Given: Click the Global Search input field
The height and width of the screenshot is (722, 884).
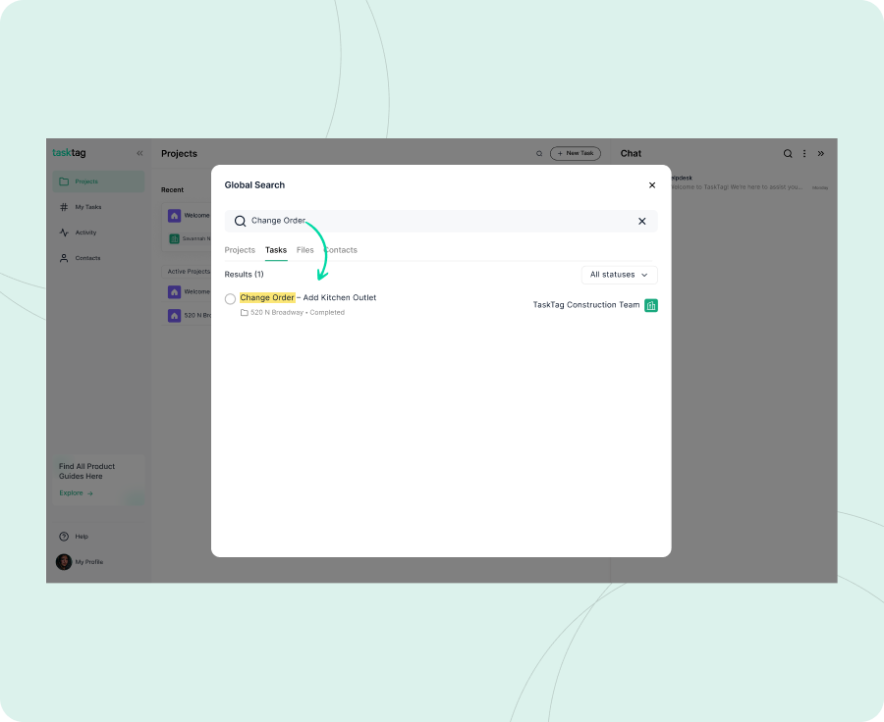Looking at the screenshot, I should [x=432, y=222].
